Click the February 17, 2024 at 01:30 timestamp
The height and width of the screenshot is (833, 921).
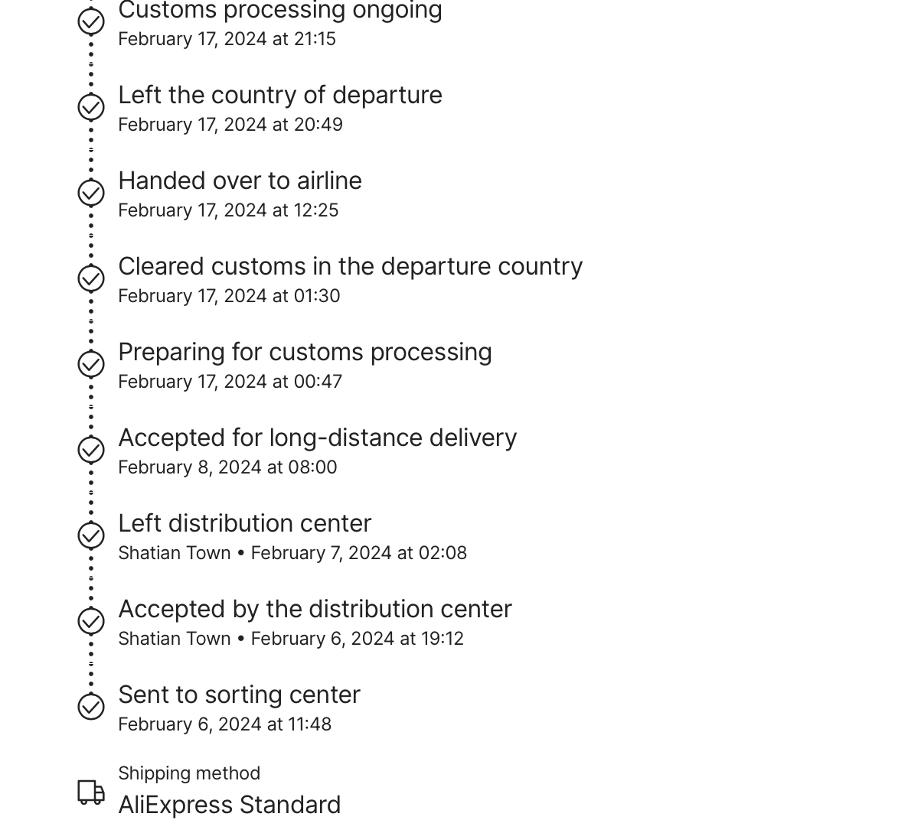pos(229,296)
